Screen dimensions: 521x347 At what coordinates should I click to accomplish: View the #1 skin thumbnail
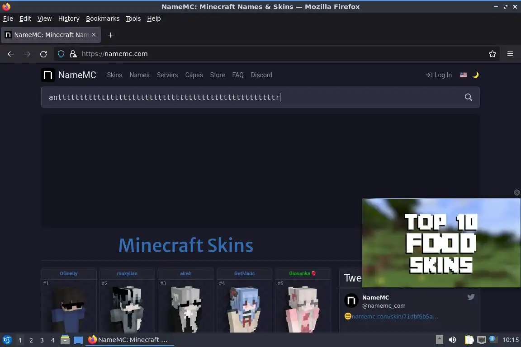point(69,307)
